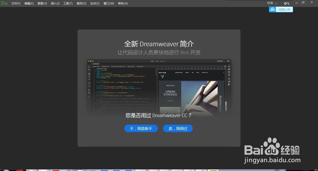The height and width of the screenshot is (171, 318).
Task: Open the 插入(I) menu
Action: [55, 3]
